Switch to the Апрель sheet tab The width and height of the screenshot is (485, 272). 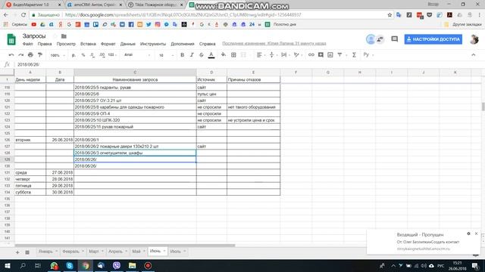point(117,252)
